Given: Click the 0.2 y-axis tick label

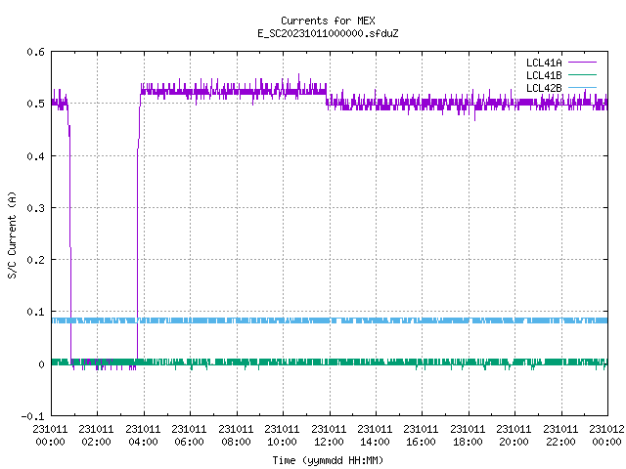Looking at the screenshot, I should click(x=35, y=260).
